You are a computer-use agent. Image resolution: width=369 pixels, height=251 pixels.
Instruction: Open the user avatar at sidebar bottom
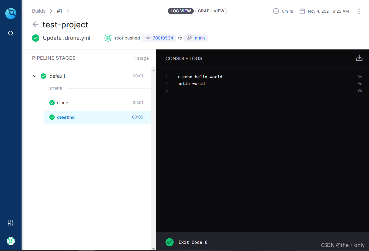click(x=11, y=241)
